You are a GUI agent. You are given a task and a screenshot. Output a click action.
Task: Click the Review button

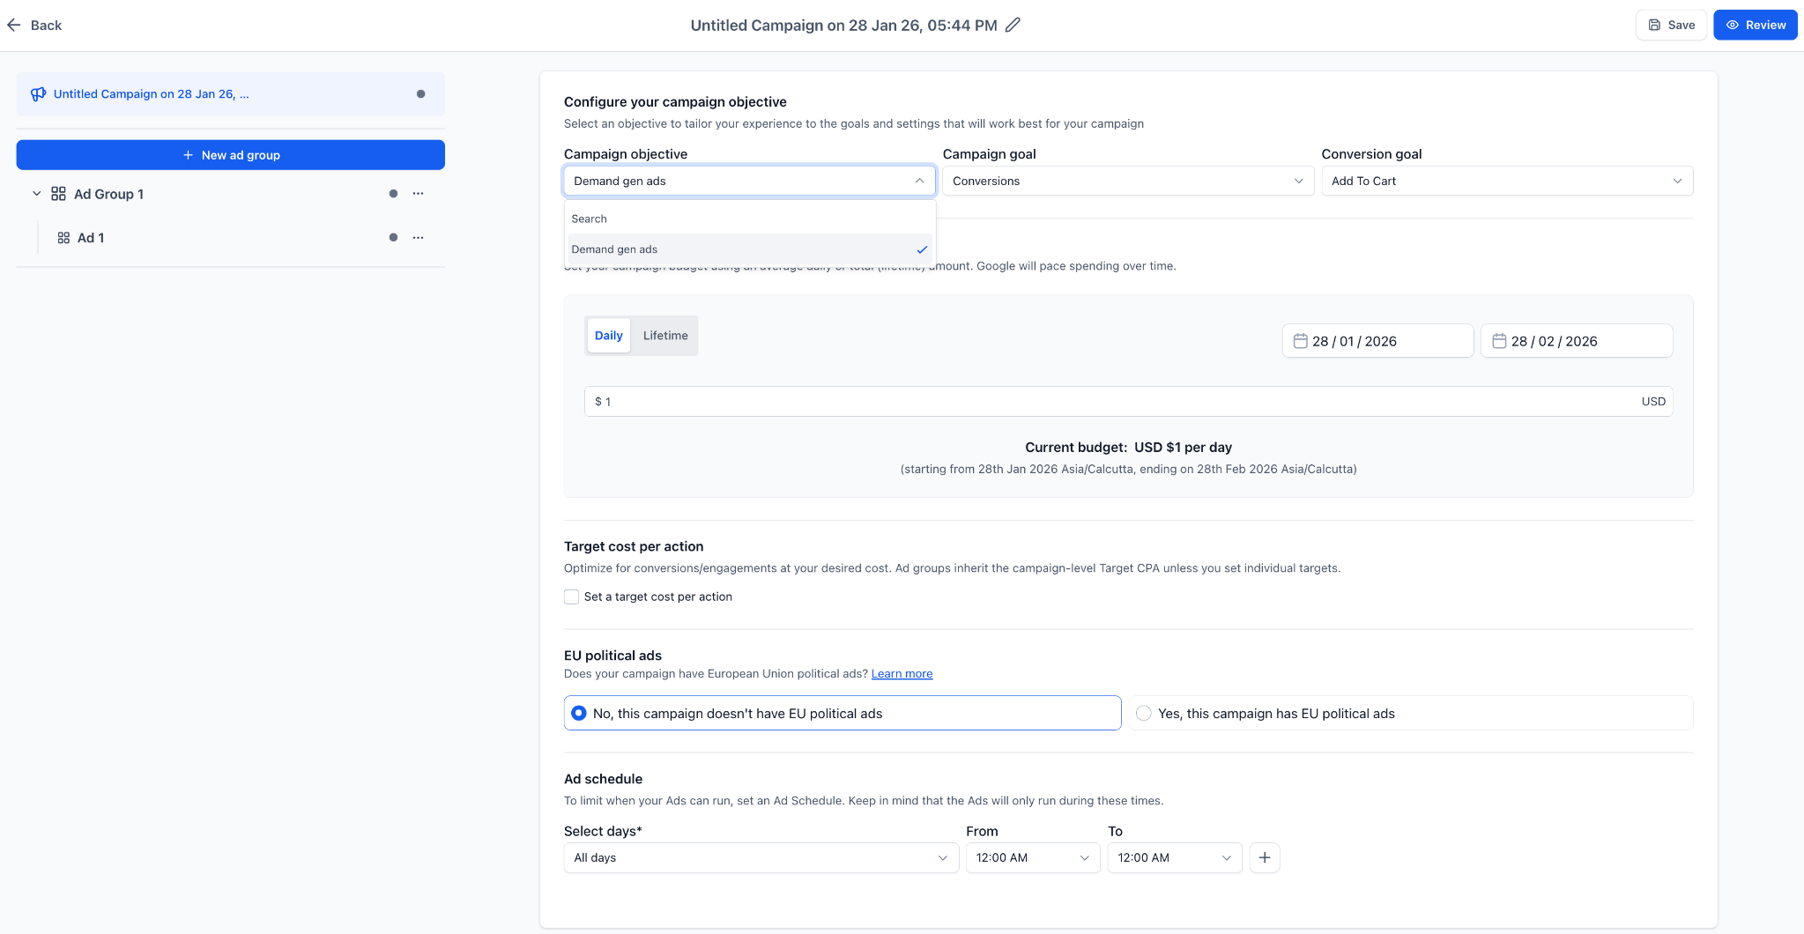(x=1755, y=25)
